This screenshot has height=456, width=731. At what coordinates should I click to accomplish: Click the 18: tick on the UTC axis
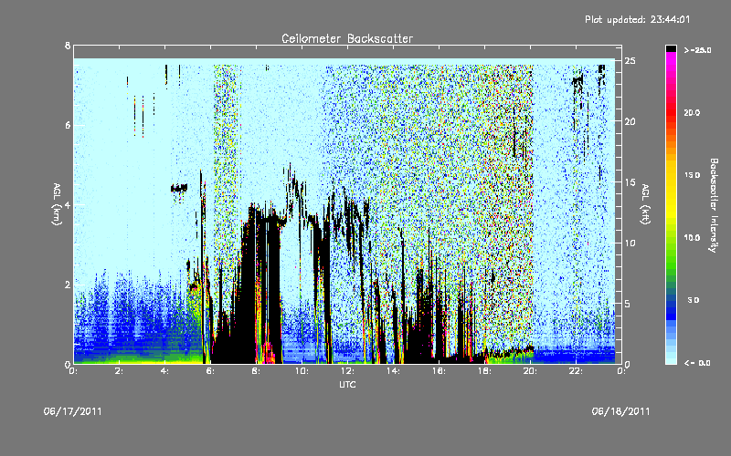click(x=484, y=371)
